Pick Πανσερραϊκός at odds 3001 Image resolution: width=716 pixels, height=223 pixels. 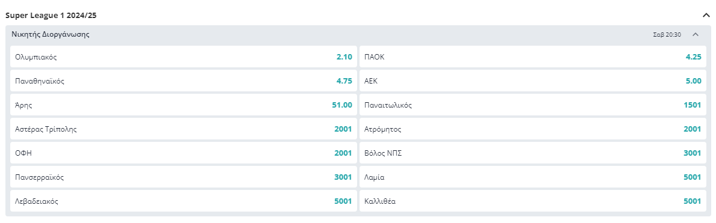[184, 177]
